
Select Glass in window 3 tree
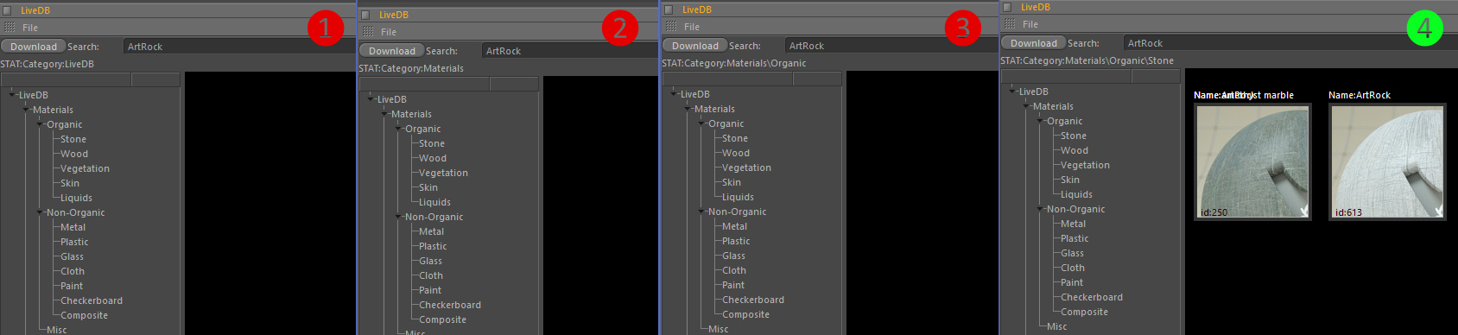click(x=733, y=256)
